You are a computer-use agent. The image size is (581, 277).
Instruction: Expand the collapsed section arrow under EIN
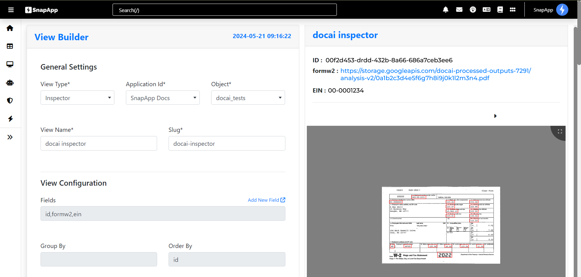point(495,116)
